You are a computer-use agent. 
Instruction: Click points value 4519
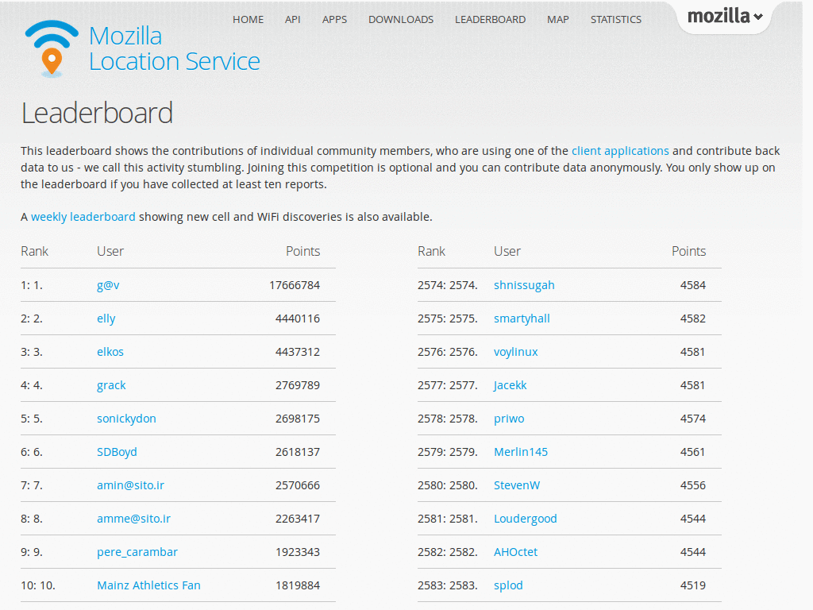692,585
